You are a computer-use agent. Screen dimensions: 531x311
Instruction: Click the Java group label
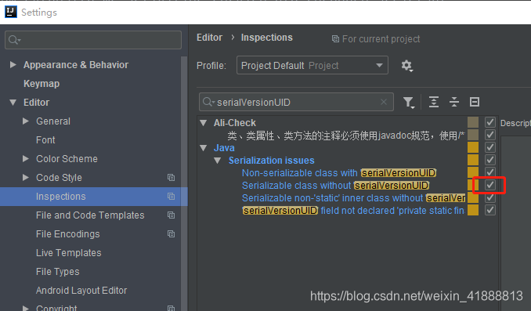pyautogui.click(x=224, y=148)
